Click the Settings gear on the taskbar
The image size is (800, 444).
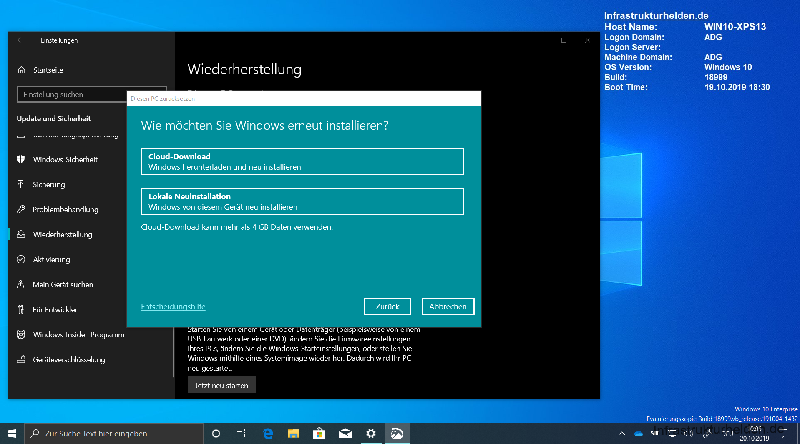371,434
